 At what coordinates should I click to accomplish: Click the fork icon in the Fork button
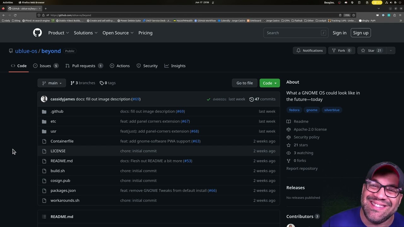coord(334,50)
